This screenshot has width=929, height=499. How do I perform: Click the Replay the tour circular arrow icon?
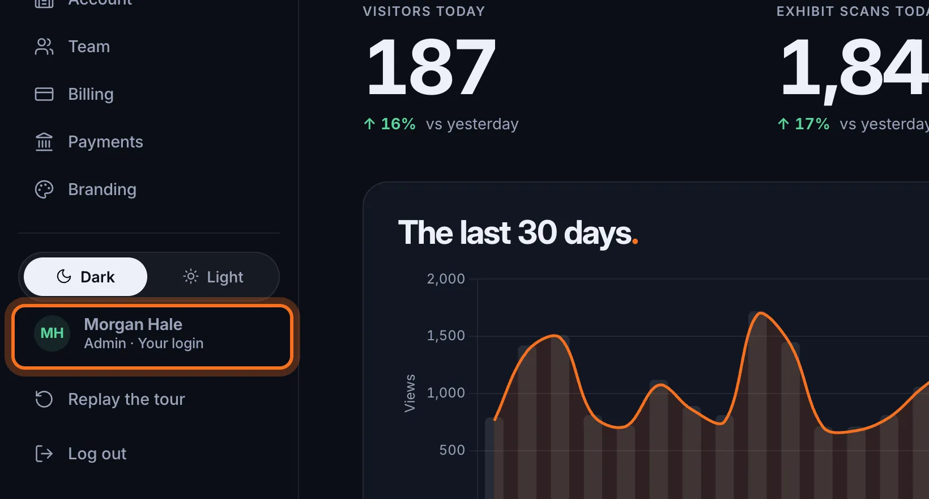(x=44, y=399)
